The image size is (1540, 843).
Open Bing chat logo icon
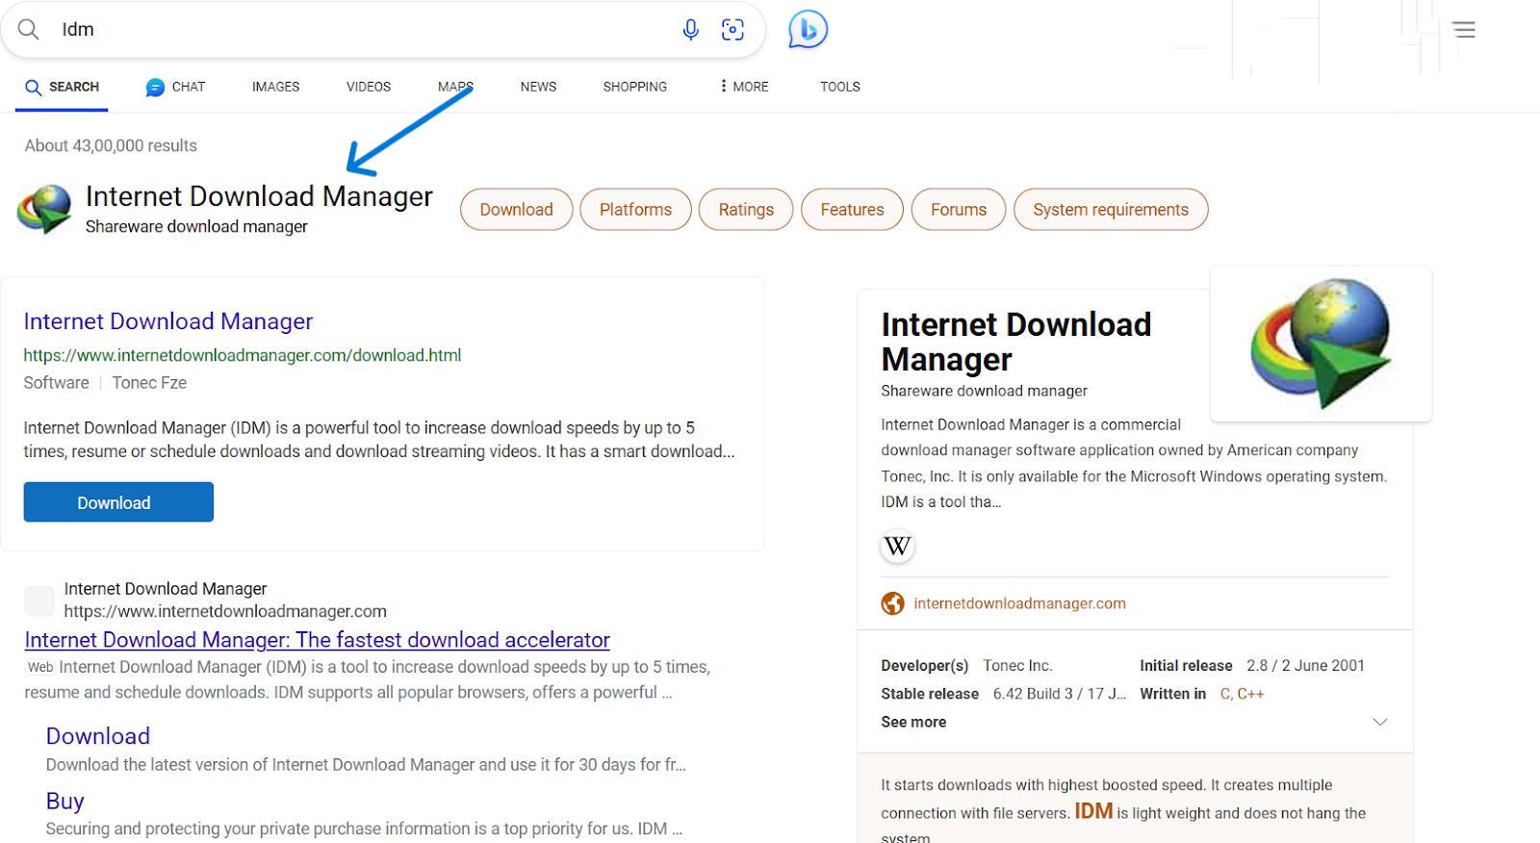click(808, 30)
